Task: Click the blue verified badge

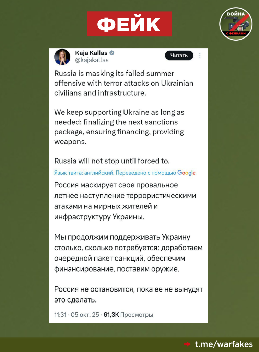Action: pyautogui.click(x=112, y=53)
